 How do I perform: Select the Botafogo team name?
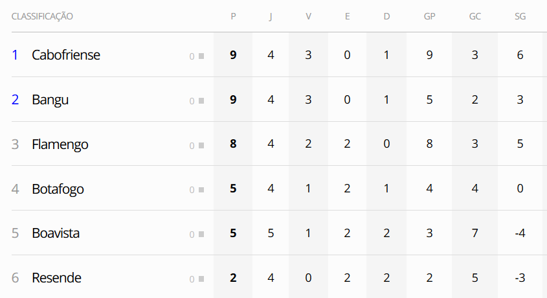pyautogui.click(x=58, y=189)
